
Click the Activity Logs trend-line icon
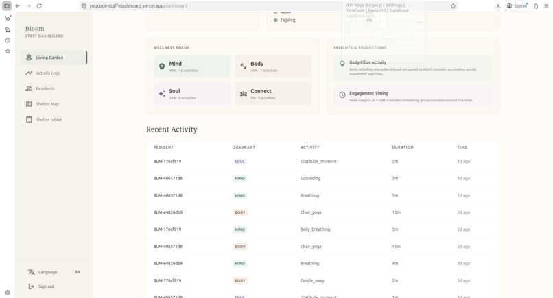[x=29, y=73]
